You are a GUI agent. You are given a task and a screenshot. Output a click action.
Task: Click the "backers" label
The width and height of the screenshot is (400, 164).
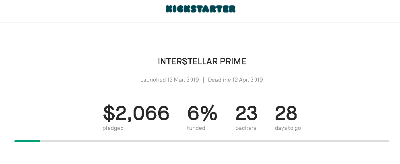click(x=246, y=128)
